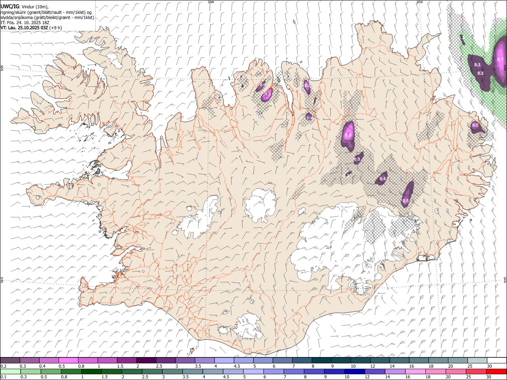Image resolution: width=507 pixels, height=380 pixels.
Task: Pick the 16 pale pink swatch in rain legend
Action: tap(416, 371)
